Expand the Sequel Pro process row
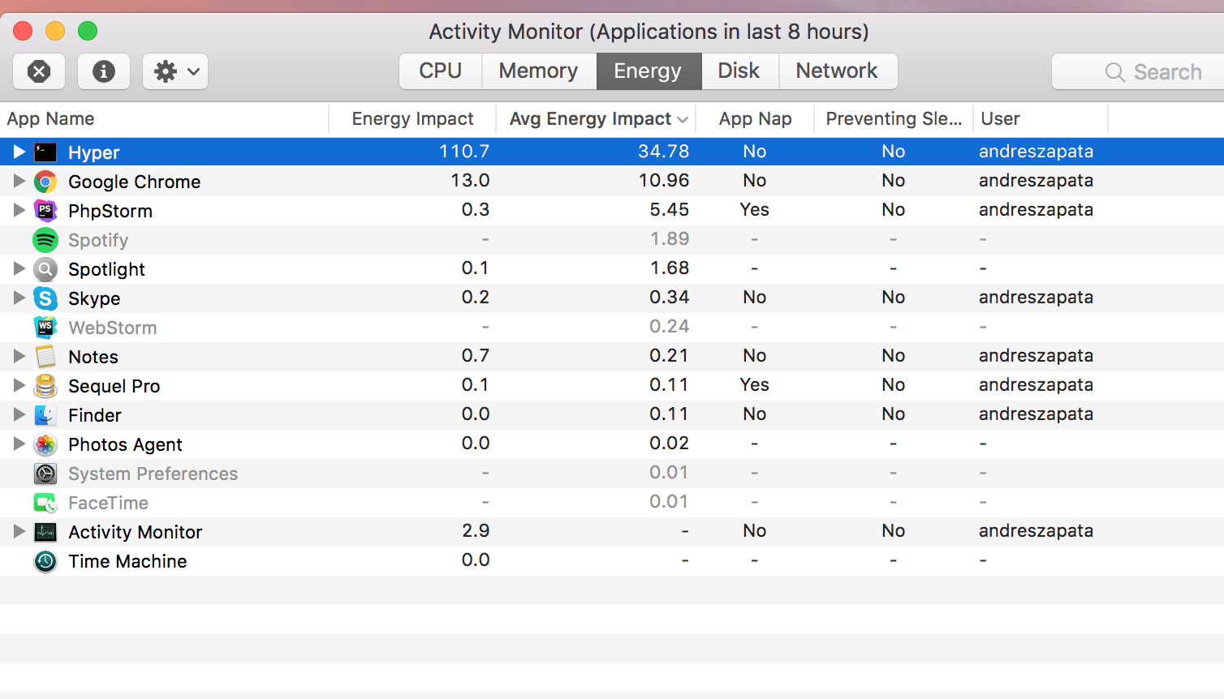Viewport: 1224px width, 699px height. 19,385
